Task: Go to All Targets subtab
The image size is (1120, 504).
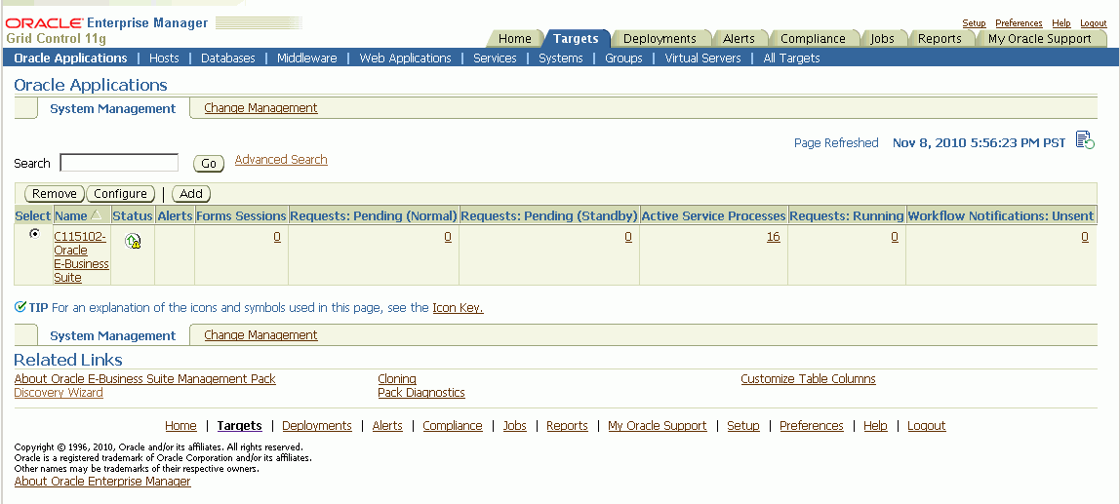Action: pos(791,58)
